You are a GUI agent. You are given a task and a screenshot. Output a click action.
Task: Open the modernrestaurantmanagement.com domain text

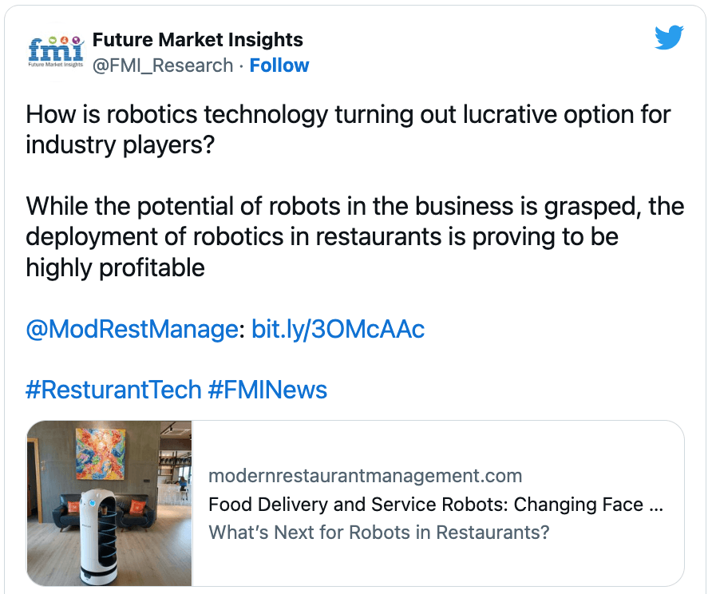365,477
